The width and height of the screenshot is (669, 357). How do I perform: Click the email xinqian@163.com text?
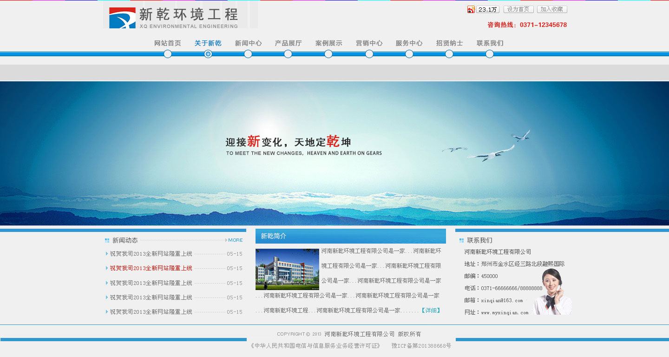pos(502,301)
